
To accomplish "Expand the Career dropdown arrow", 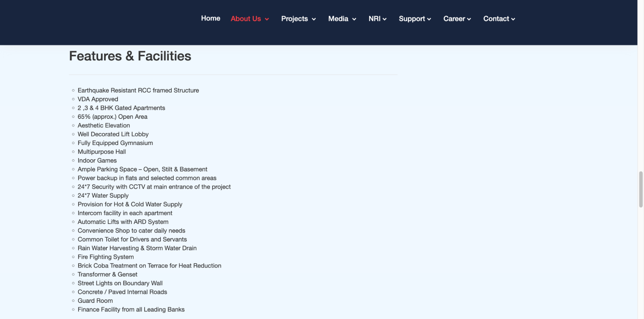I will tap(469, 19).
